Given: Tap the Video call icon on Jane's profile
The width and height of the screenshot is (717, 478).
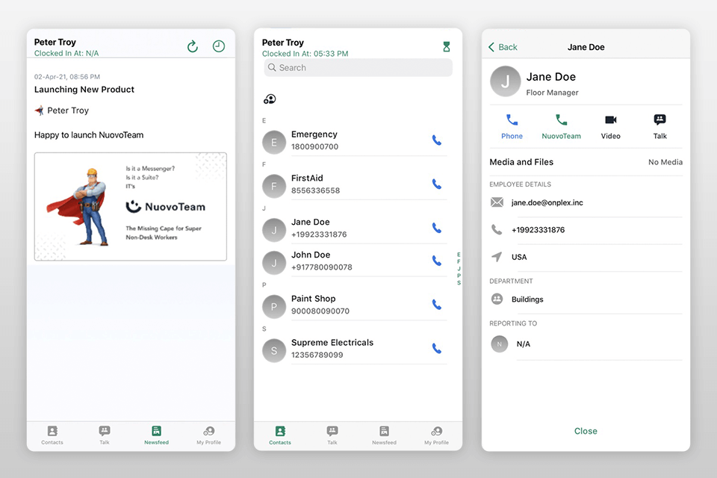Looking at the screenshot, I should (610, 125).
